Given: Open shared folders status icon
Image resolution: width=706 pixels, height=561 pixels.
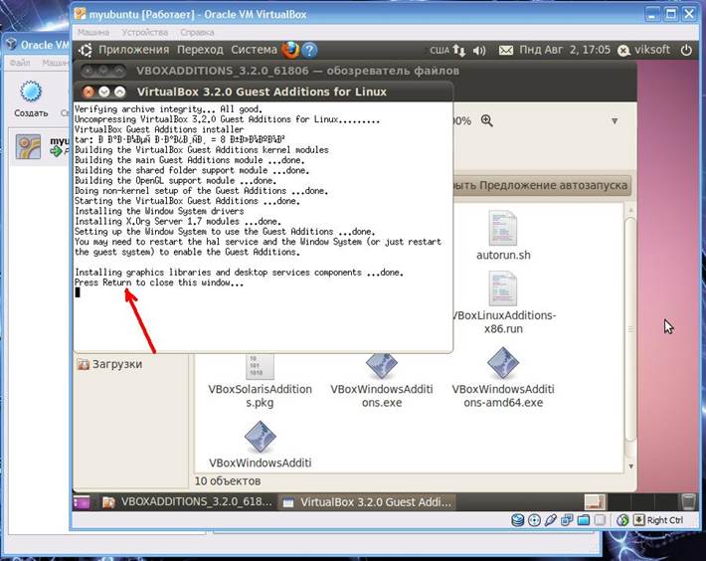Looking at the screenshot, I should coord(583,520).
